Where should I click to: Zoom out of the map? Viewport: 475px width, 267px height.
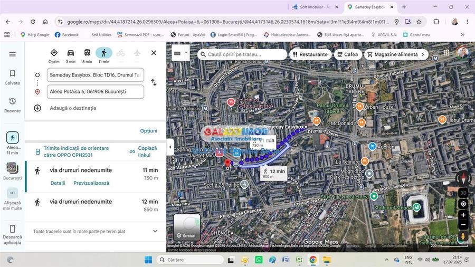pos(463,225)
